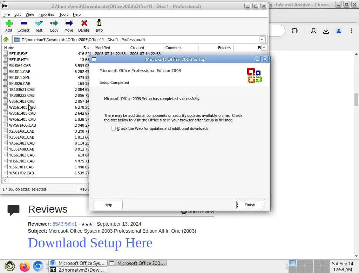
Task: Switch to Microsoft Office Sys... taskbar window
Action: (78, 263)
